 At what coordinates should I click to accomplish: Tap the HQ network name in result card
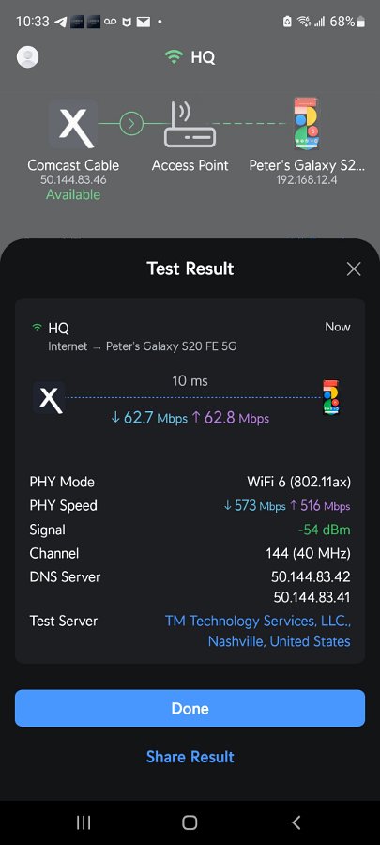[x=59, y=328]
